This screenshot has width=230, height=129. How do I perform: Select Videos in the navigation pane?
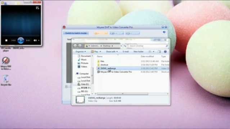82,67
